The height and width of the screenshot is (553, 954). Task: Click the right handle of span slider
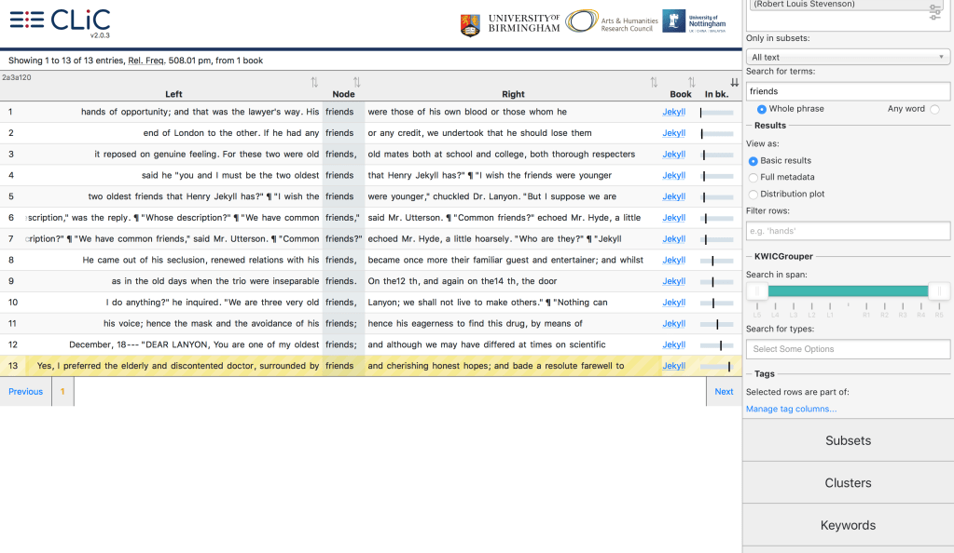click(938, 291)
